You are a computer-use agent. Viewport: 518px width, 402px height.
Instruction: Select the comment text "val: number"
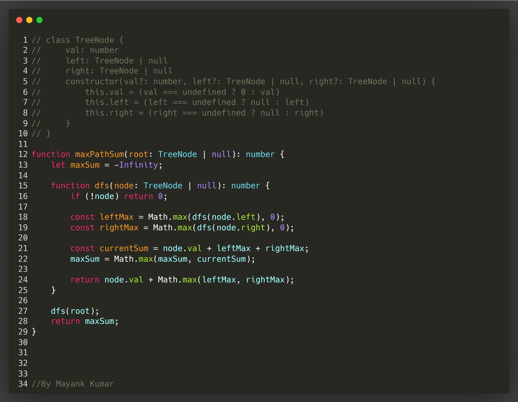tap(92, 50)
